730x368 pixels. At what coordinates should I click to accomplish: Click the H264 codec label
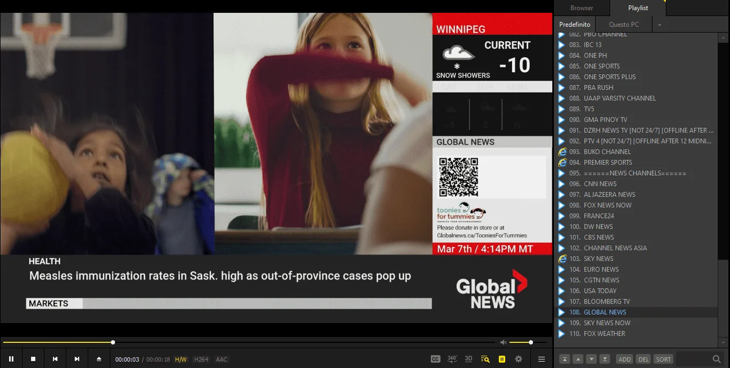[201, 359]
